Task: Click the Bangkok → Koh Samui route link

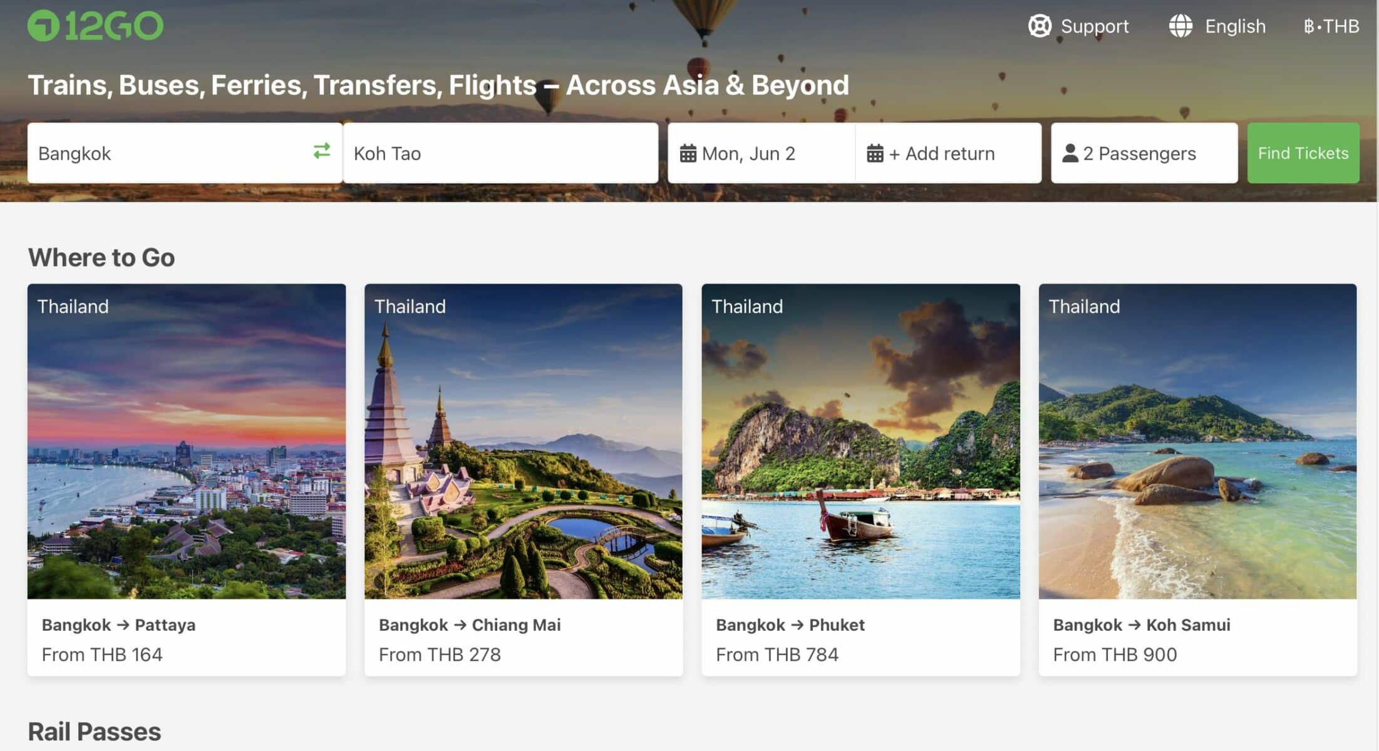Action: (1141, 625)
